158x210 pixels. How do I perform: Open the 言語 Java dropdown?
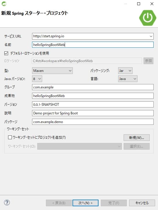[x=128, y=79]
